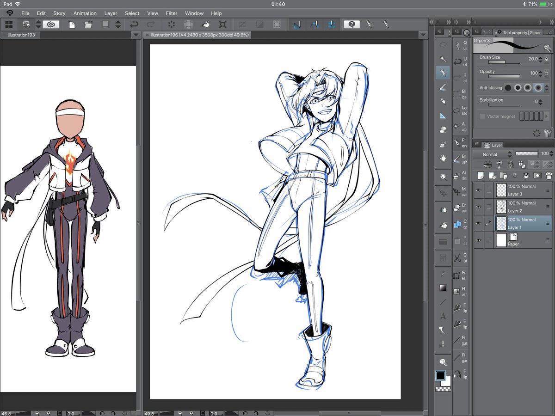The image size is (555, 416).
Task: Open the Edit menu
Action: 41,13
